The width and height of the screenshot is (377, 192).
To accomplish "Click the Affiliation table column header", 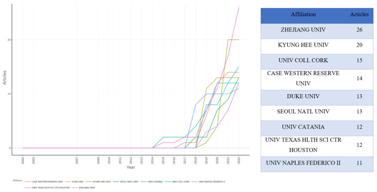I will pyautogui.click(x=303, y=14).
